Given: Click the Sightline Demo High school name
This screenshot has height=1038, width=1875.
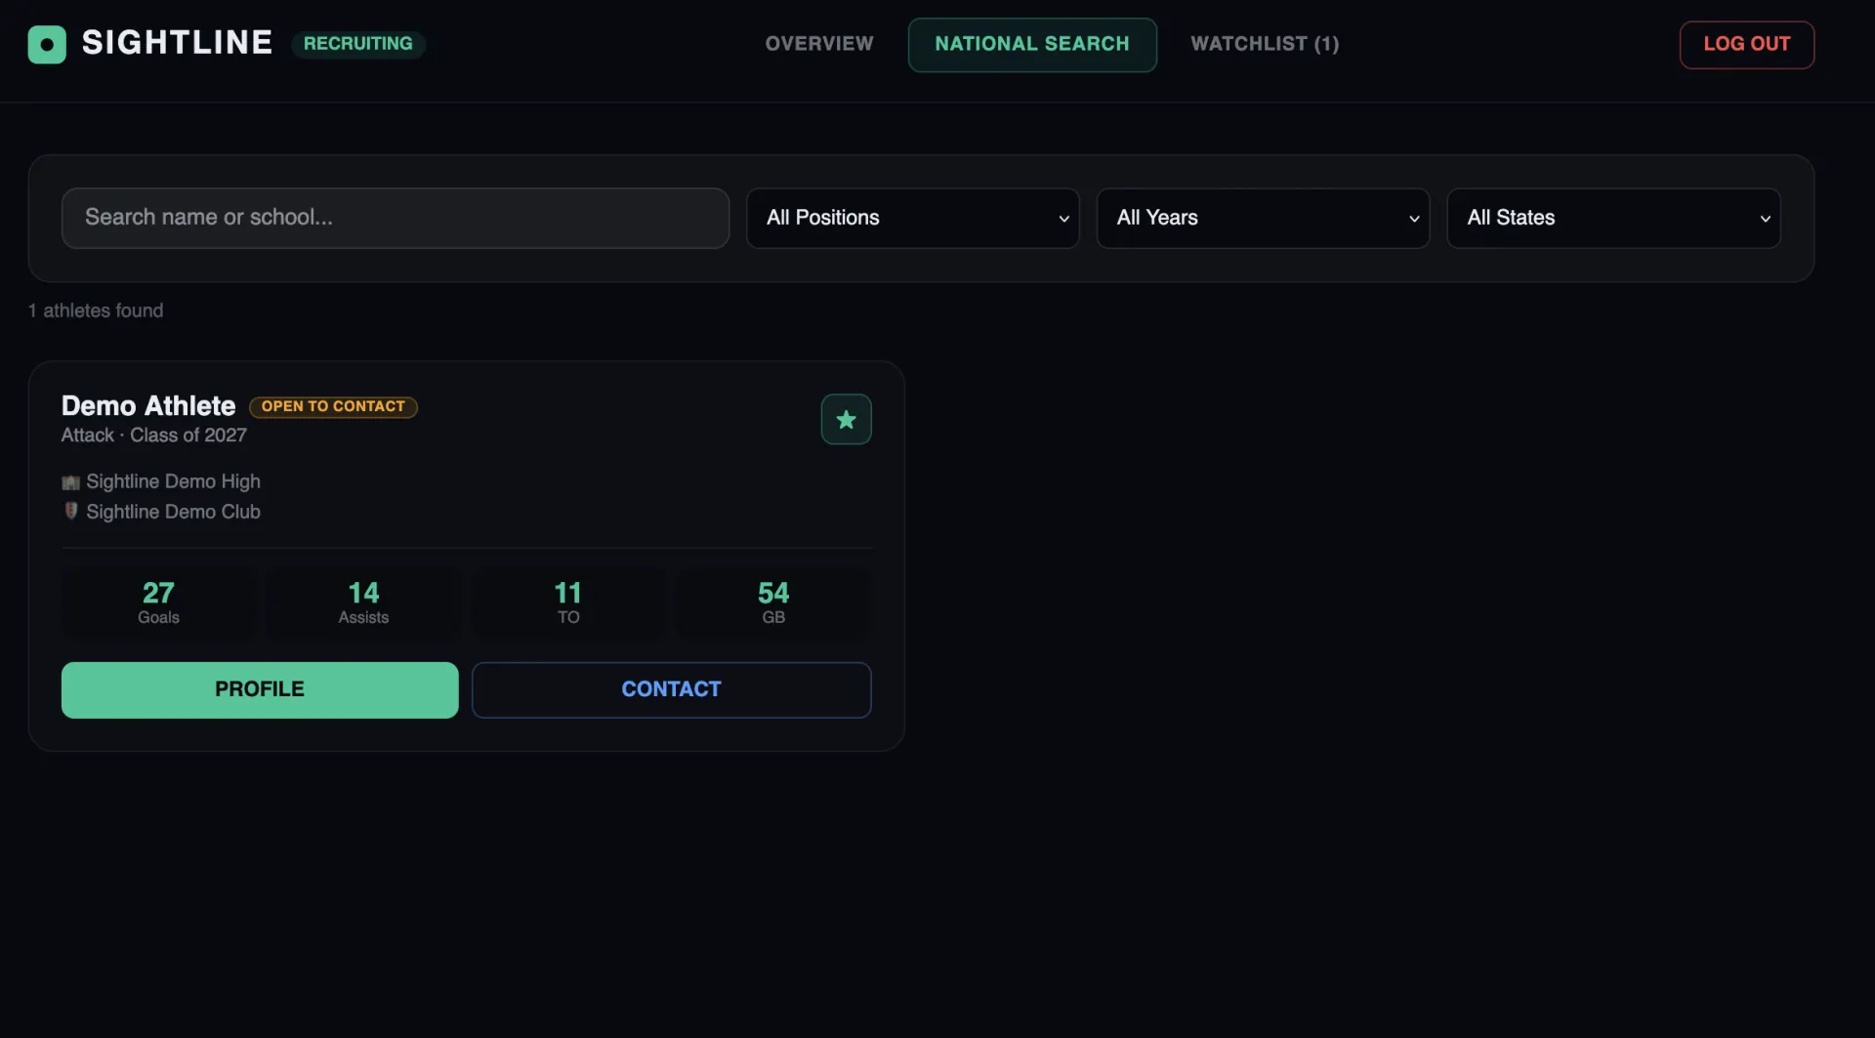Looking at the screenshot, I should [173, 481].
